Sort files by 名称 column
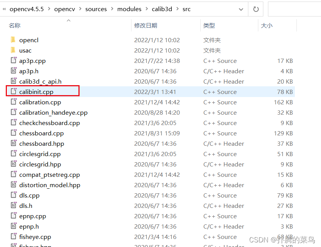Viewport: 321px width, 247px height. 15,26
